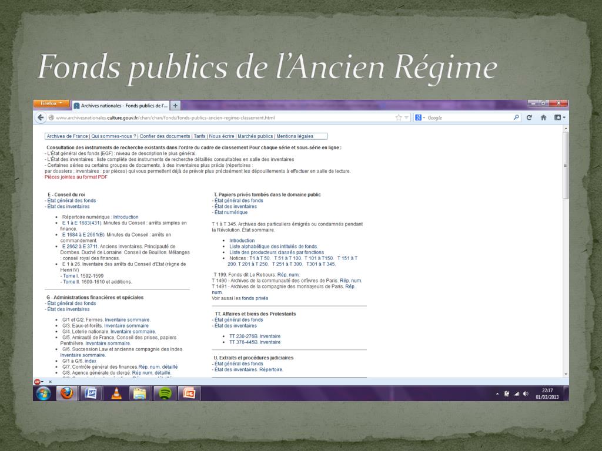The width and height of the screenshot is (602, 451).
Task: Reload the page with refresh icon
Action: click(x=529, y=117)
